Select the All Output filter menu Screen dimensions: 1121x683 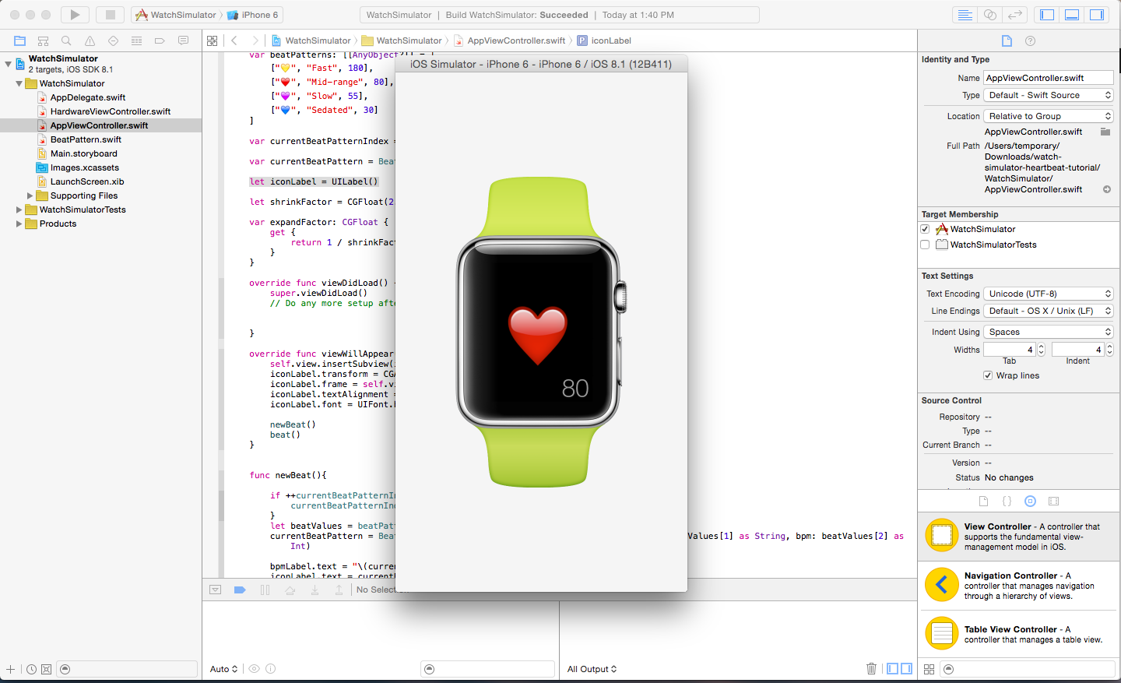(592, 669)
